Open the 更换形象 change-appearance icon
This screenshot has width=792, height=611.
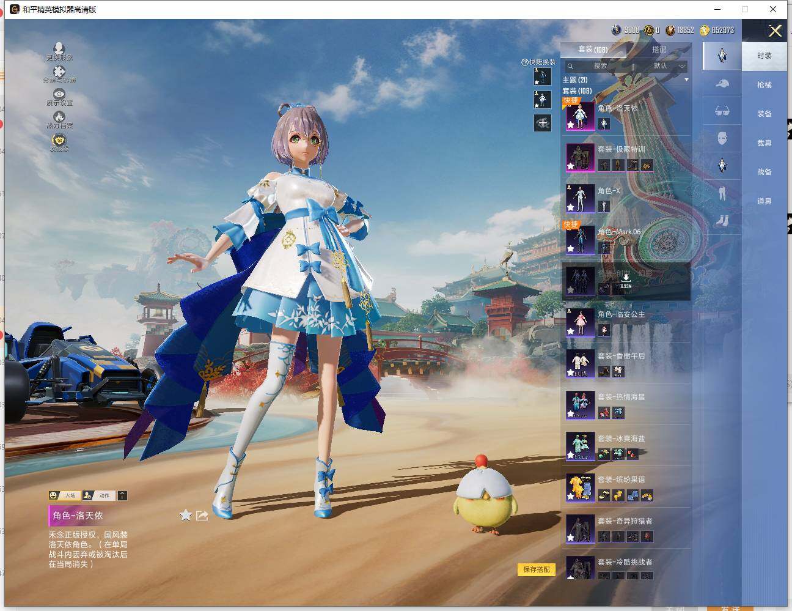pyautogui.click(x=59, y=48)
